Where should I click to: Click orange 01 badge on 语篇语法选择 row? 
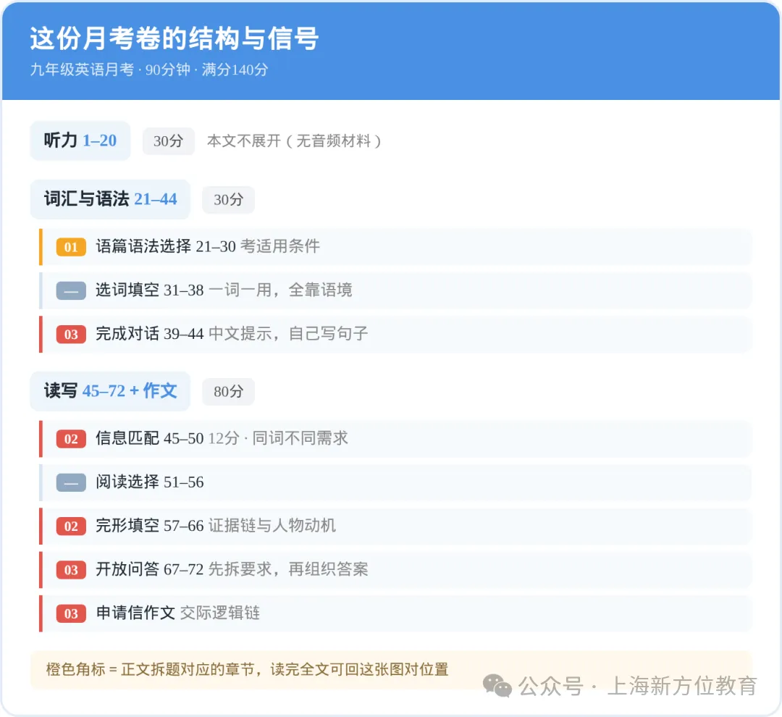pyautogui.click(x=71, y=247)
